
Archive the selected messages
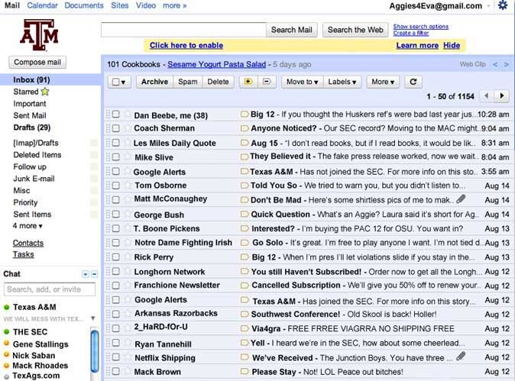pyautogui.click(x=154, y=82)
